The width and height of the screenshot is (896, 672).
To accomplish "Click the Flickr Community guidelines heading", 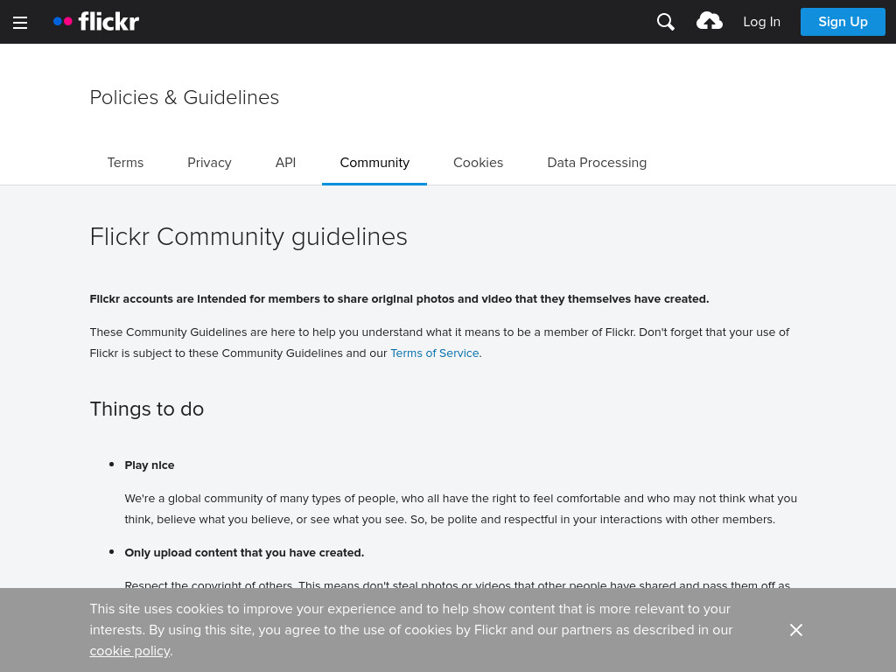I will (248, 237).
